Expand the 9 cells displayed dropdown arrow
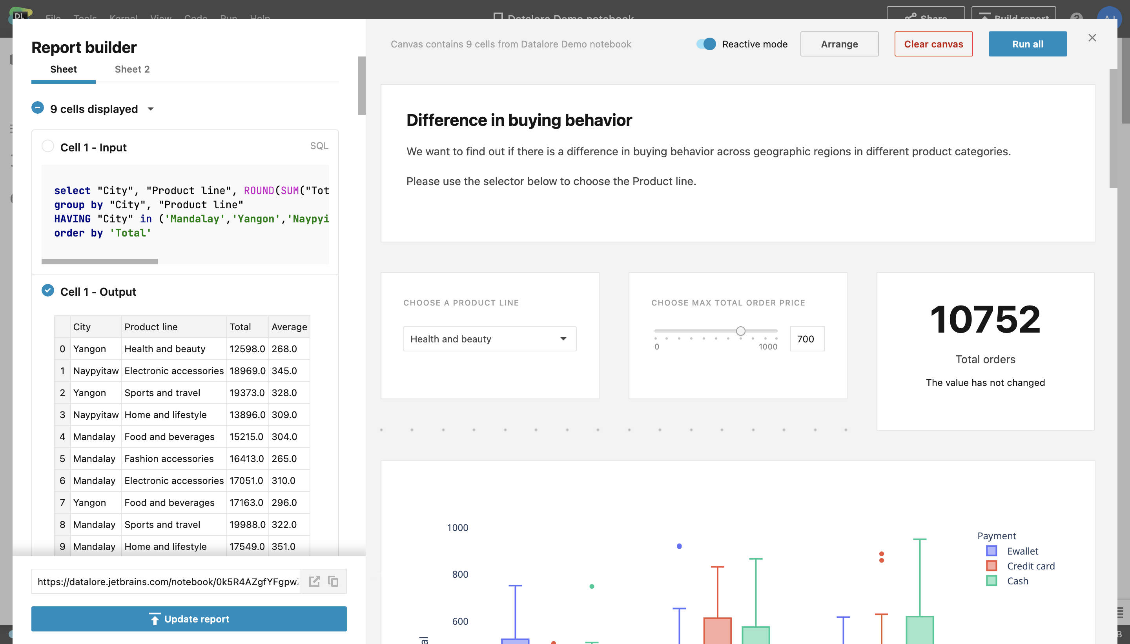Viewport: 1130px width, 644px height. pyautogui.click(x=150, y=109)
